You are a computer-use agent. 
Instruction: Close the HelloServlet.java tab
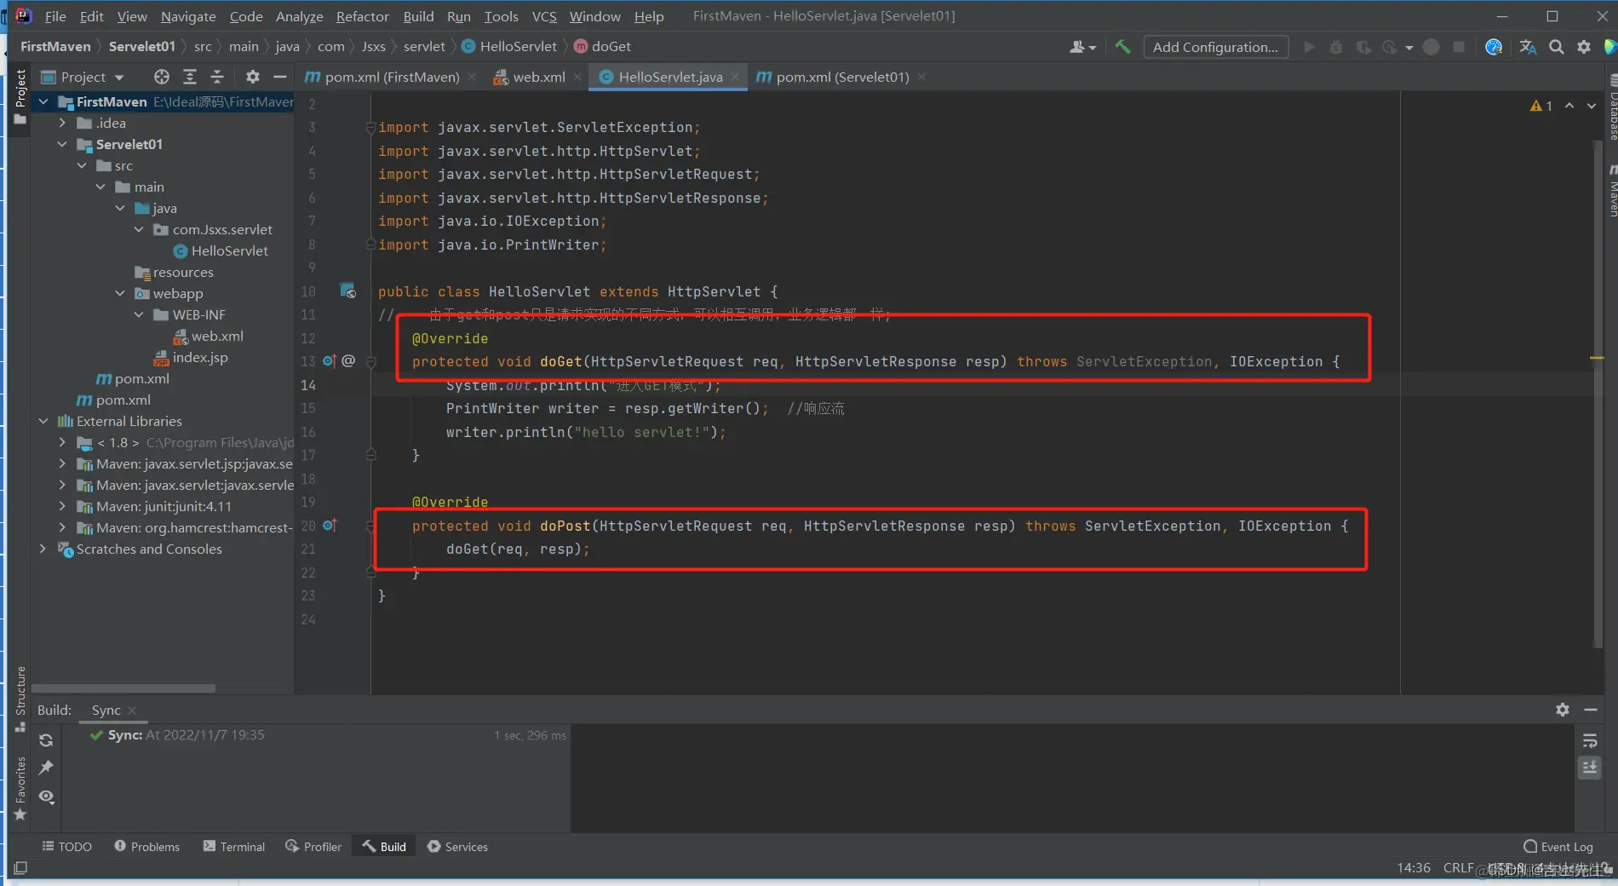pos(735,77)
